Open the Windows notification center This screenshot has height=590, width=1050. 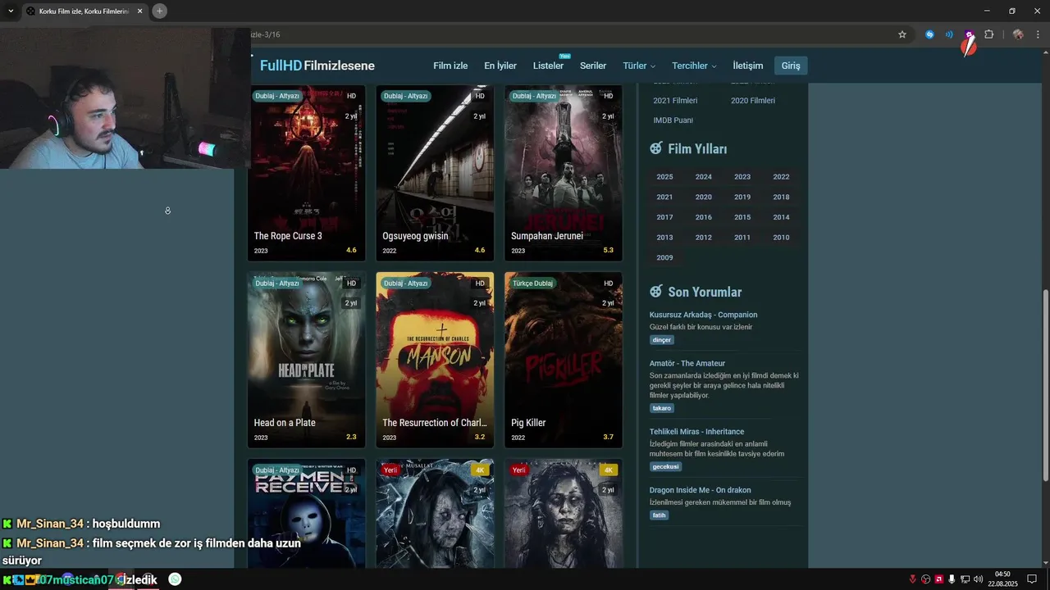pyautogui.click(x=1032, y=579)
